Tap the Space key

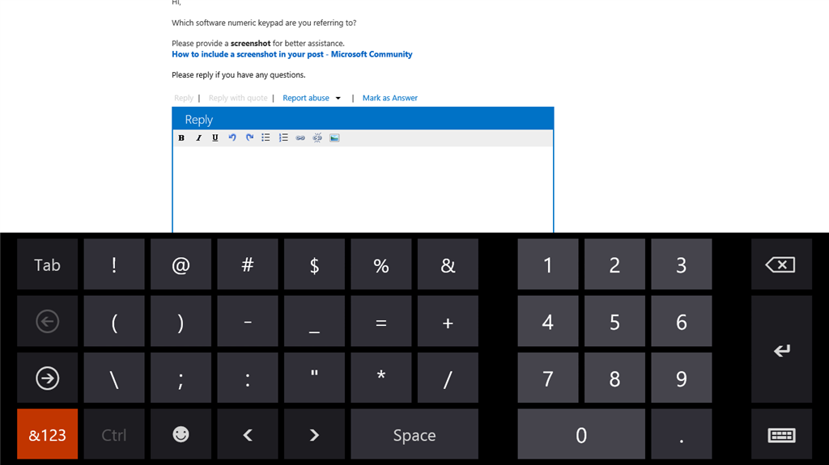click(414, 434)
